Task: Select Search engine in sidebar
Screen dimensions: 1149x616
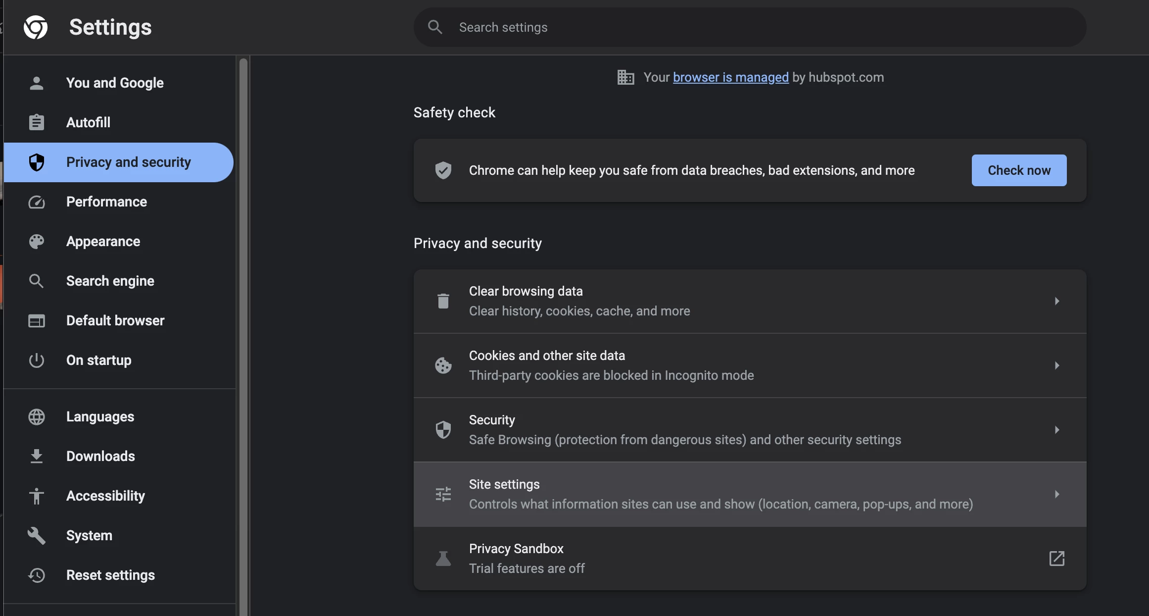Action: tap(110, 281)
